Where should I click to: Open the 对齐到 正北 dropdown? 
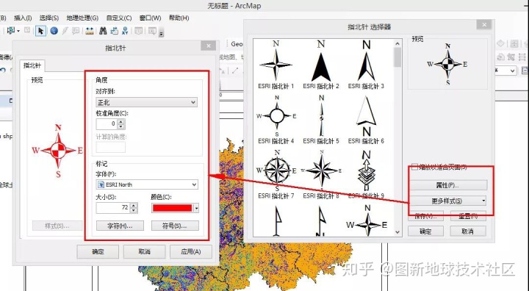click(146, 102)
